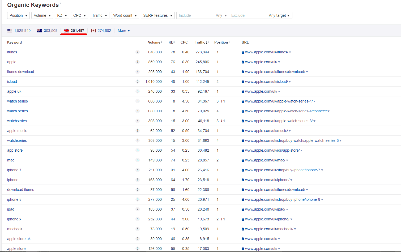Open the Position filter dropdown

coord(18,15)
